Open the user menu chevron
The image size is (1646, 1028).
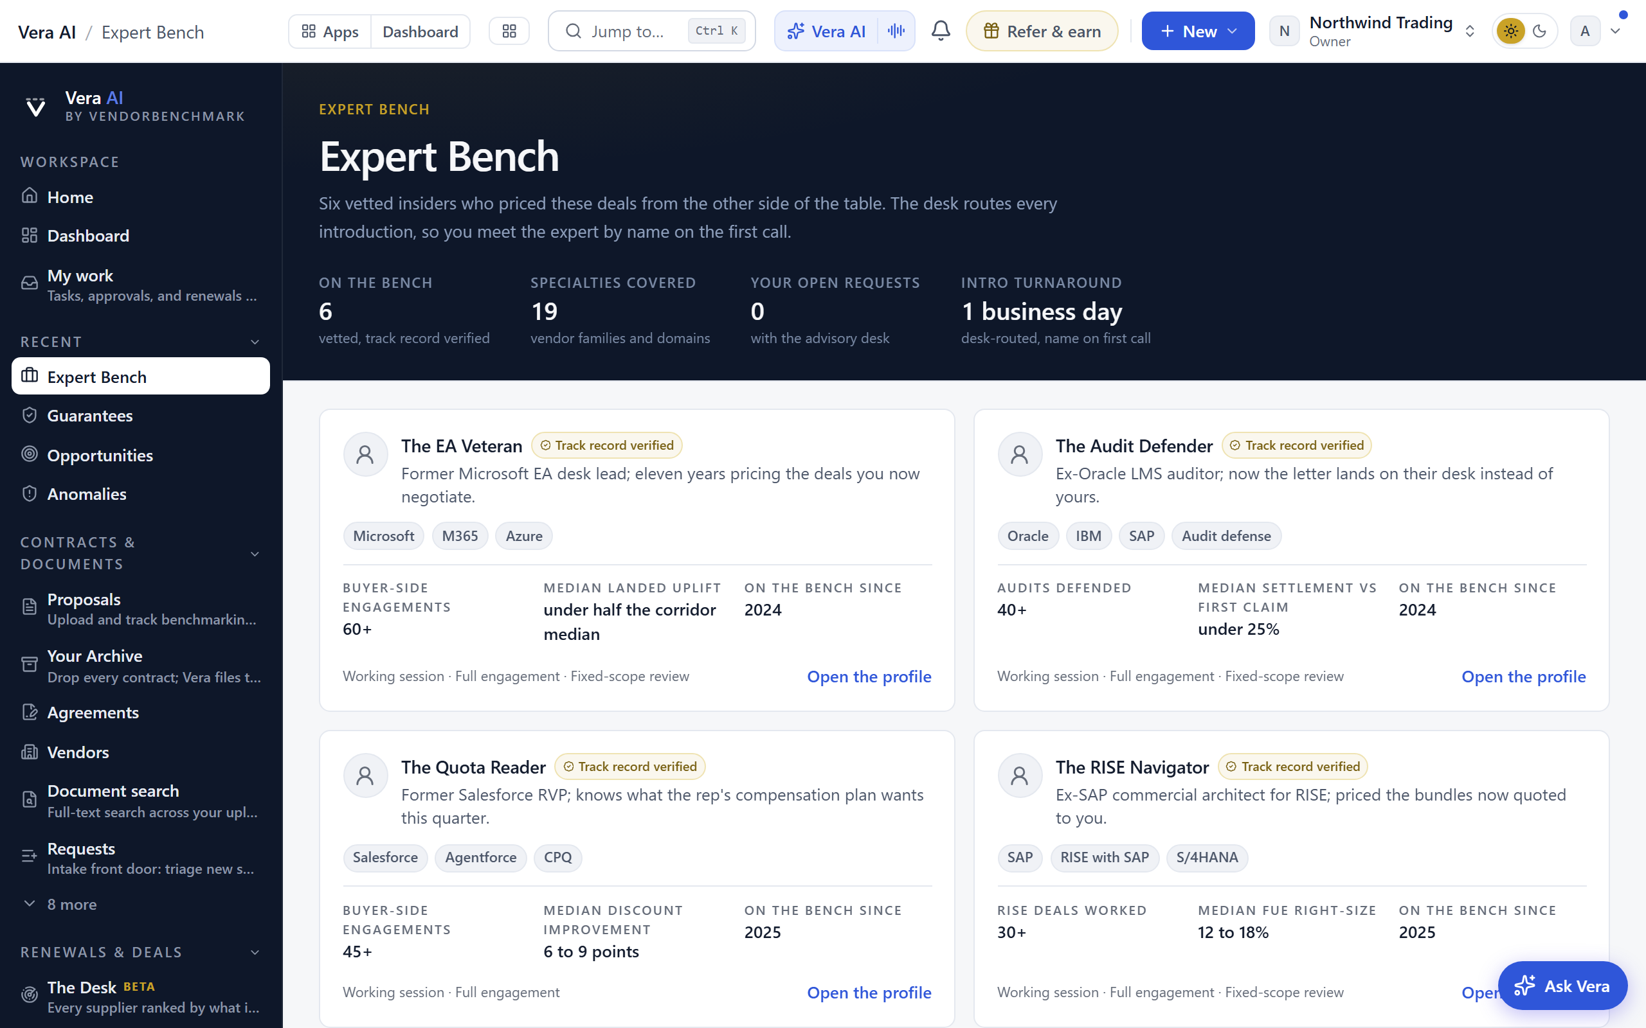[1615, 31]
